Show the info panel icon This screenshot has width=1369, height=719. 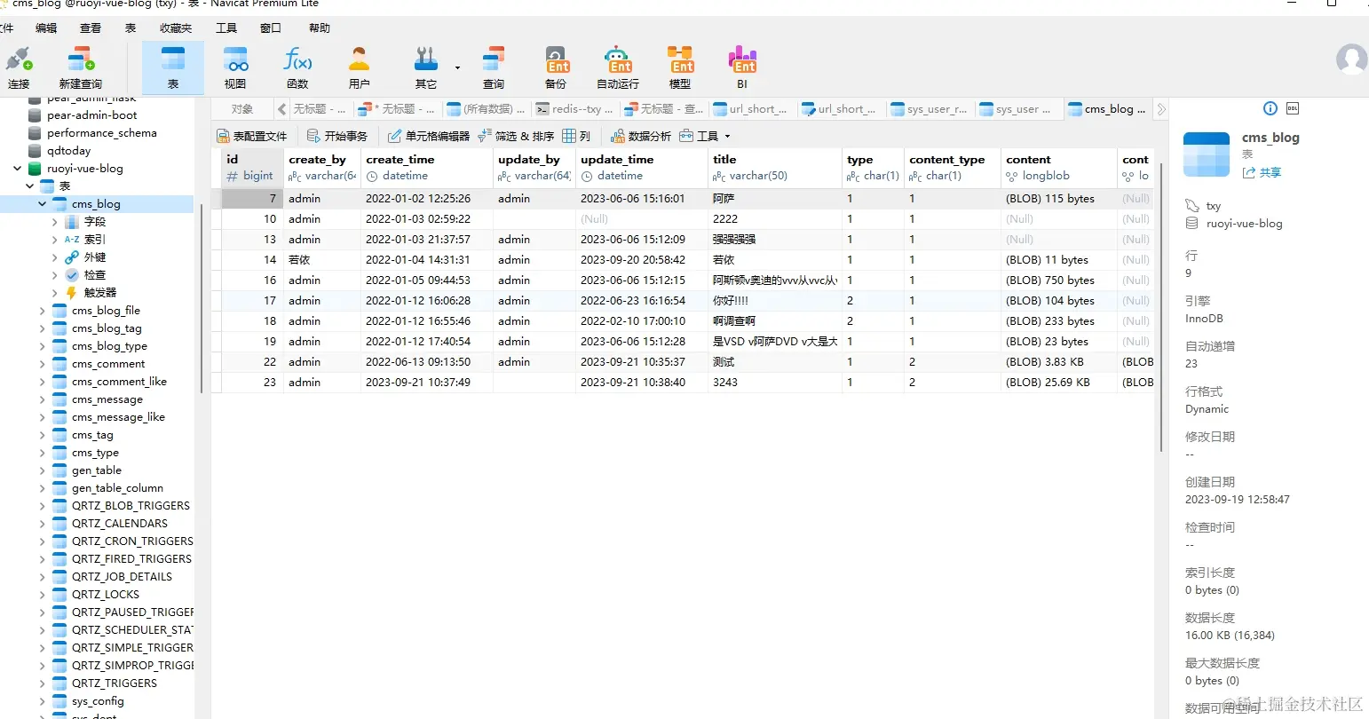[1270, 108]
